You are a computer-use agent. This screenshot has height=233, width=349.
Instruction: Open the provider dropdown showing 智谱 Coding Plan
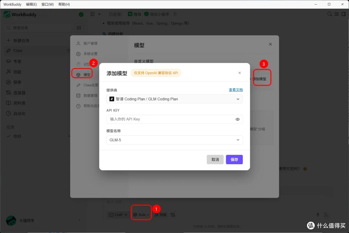point(174,99)
